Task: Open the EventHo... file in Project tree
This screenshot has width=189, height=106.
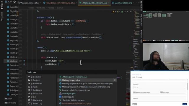Action: pos(13,7)
